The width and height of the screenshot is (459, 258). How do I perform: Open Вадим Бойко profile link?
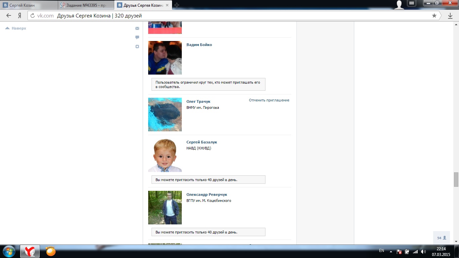click(199, 45)
